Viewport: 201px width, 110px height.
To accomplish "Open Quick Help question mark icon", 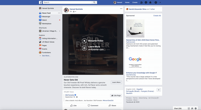I will click(156, 3).
